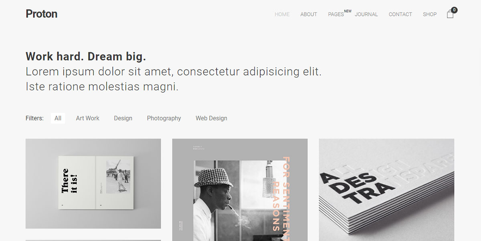Image resolution: width=481 pixels, height=241 pixels.
Task: Click the "Work hard. Dream big." headline
Action: click(86, 56)
